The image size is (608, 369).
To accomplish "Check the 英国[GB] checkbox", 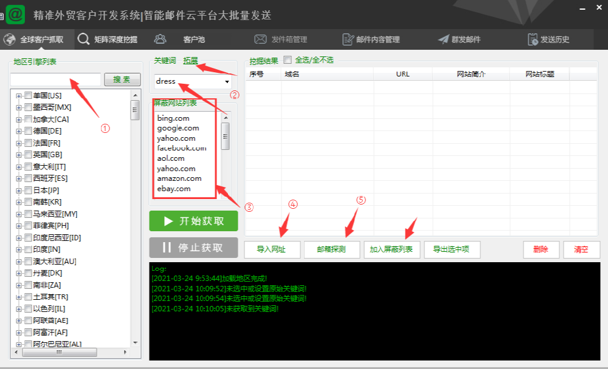I will point(28,155).
